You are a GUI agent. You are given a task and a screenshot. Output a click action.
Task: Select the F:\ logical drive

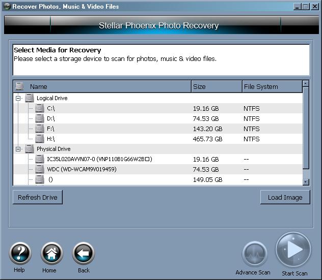[158, 129]
